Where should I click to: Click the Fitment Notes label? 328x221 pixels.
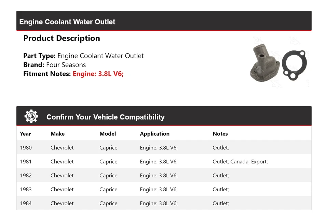(47, 74)
